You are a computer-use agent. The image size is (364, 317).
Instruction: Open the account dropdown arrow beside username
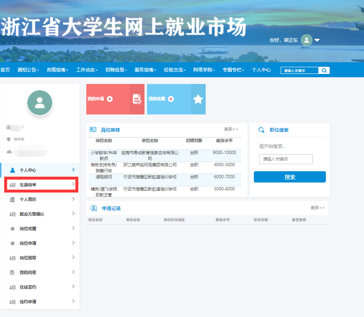pos(317,41)
